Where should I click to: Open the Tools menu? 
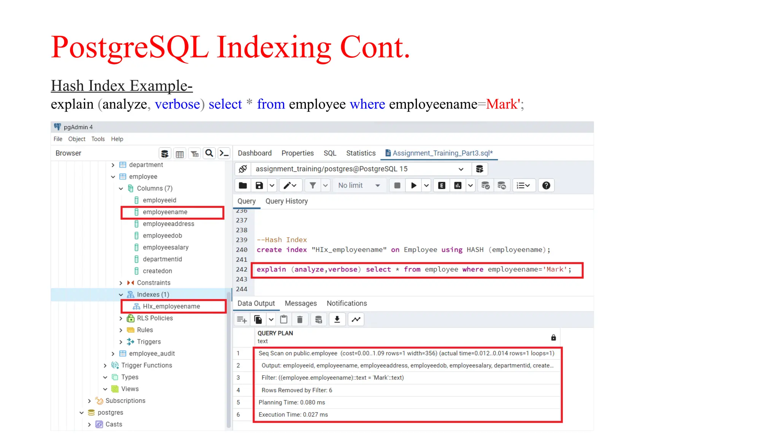click(98, 139)
